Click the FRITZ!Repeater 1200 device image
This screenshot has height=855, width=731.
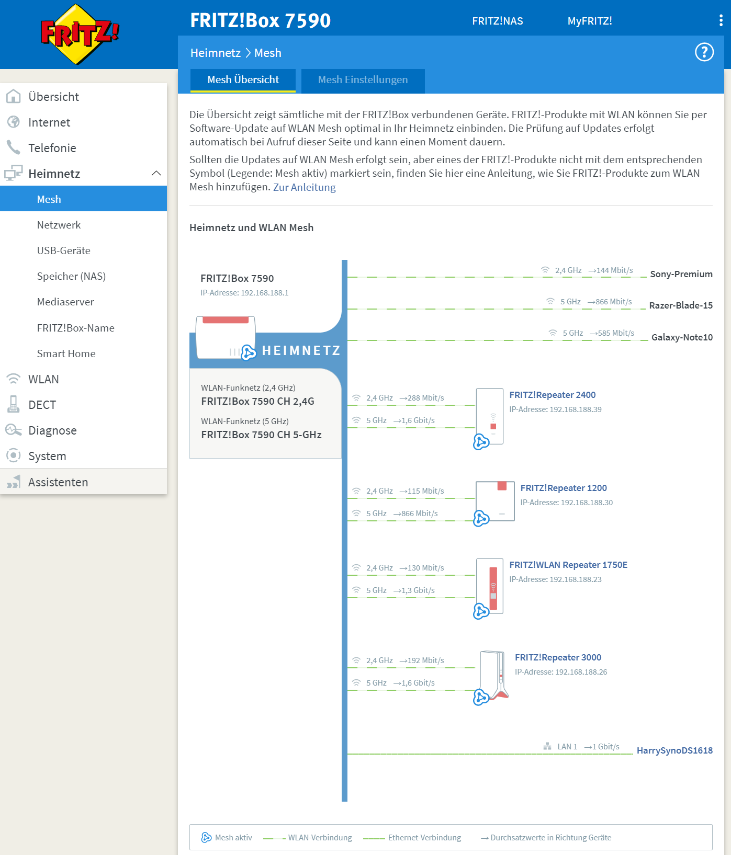point(495,501)
